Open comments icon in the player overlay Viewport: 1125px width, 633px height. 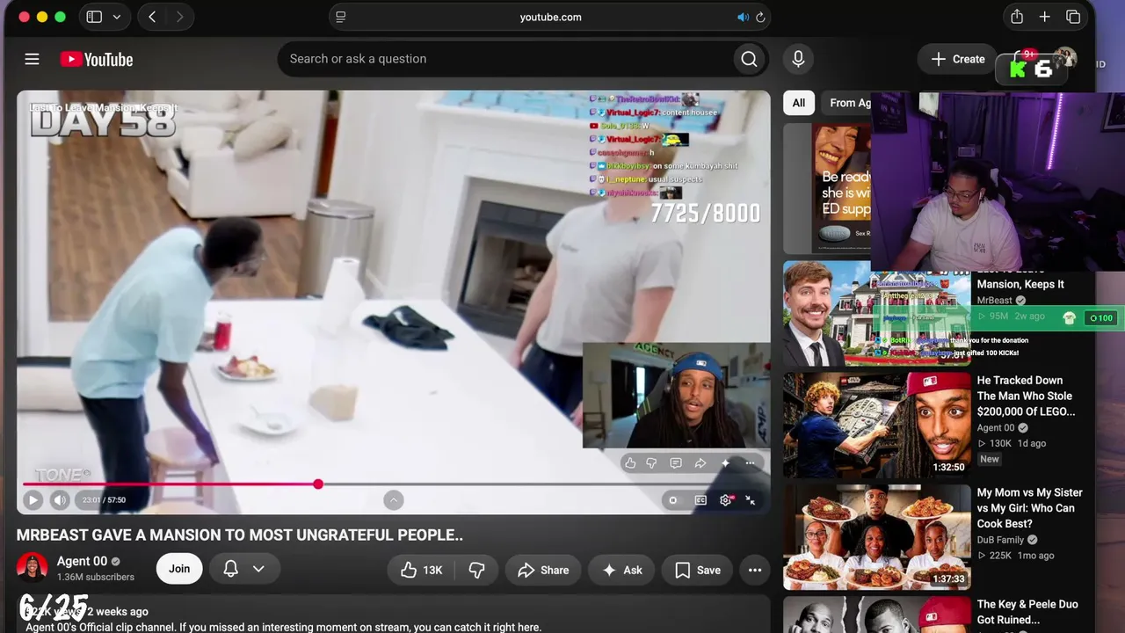[676, 463]
